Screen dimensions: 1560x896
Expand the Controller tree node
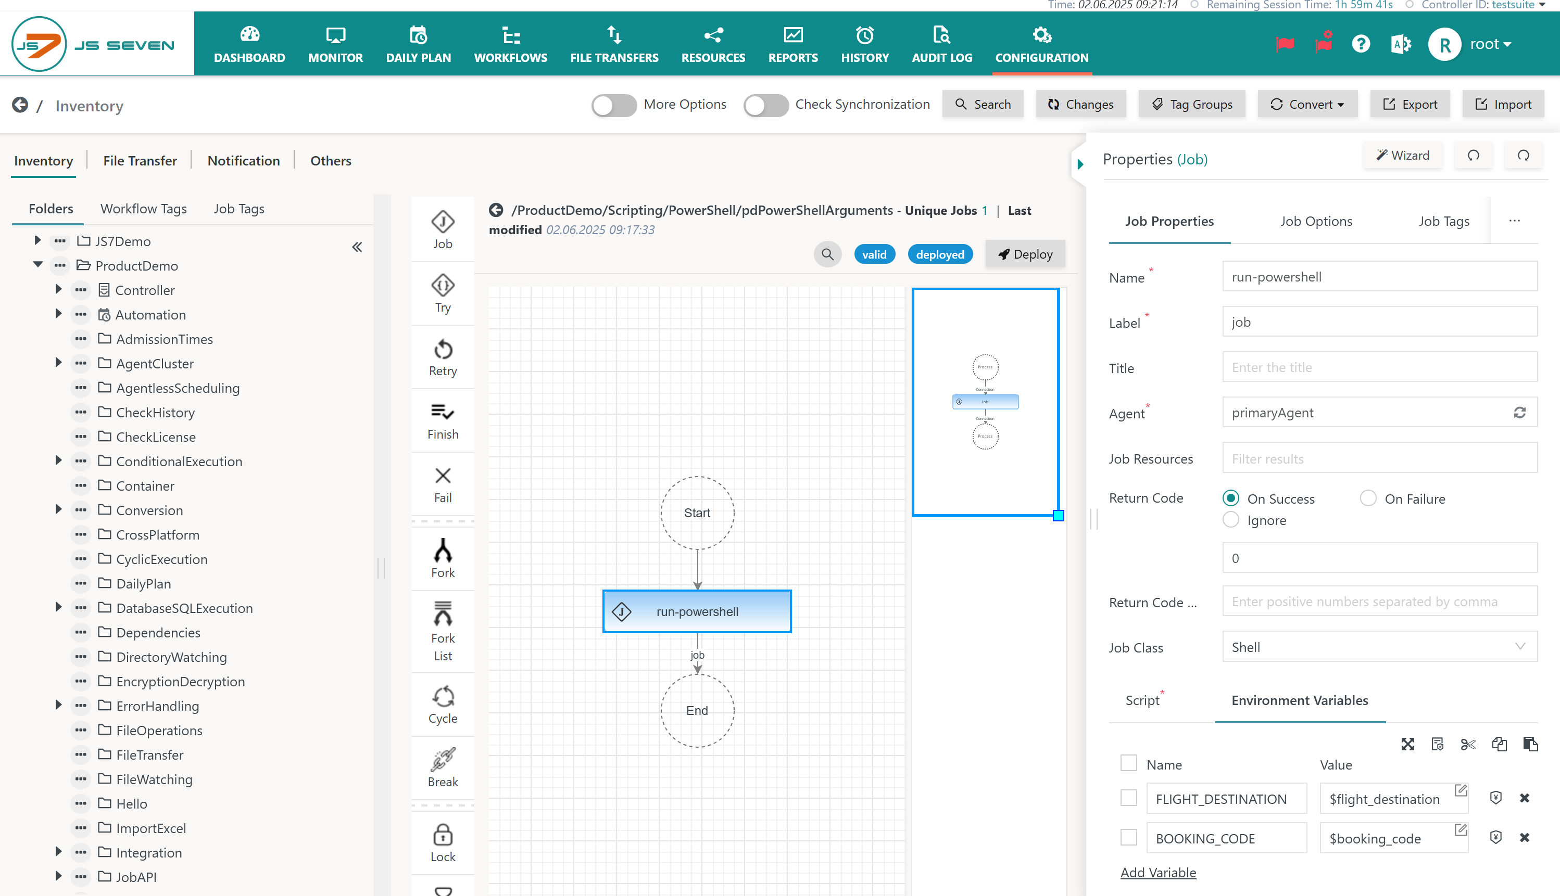pos(58,289)
